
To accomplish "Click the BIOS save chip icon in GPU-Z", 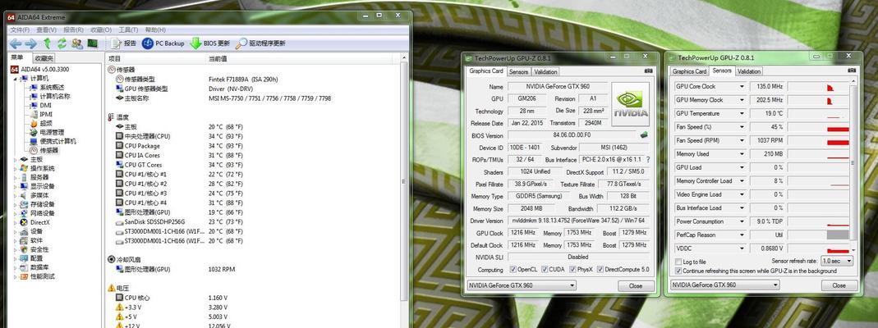I will click(644, 134).
